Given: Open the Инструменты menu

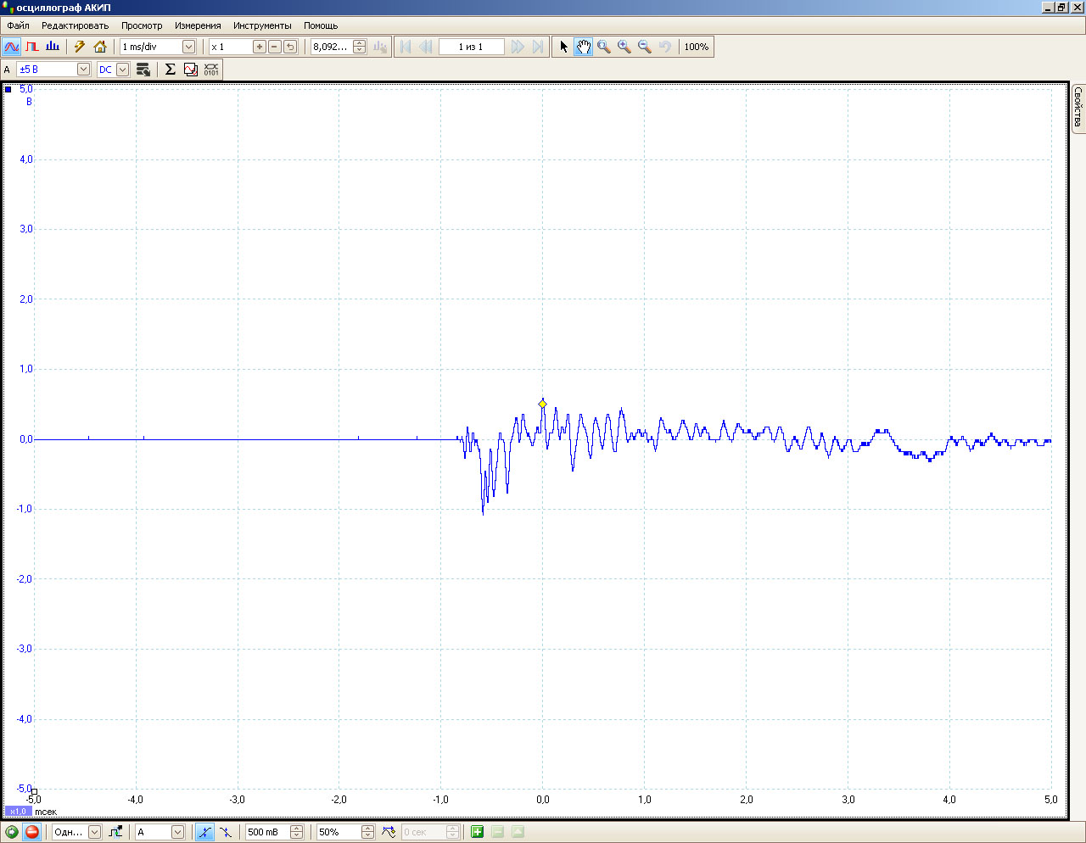Looking at the screenshot, I should 262,25.
